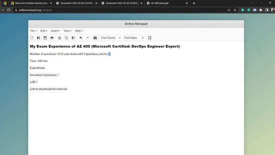Click the site lock icon in address bar
The height and width of the screenshot is (155, 275).
point(16,10)
